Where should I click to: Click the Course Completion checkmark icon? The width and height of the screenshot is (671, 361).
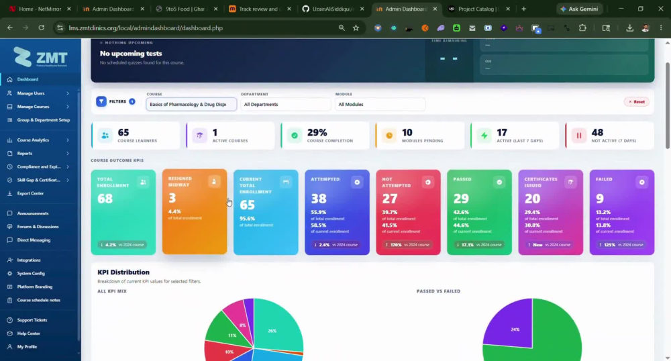[x=295, y=136]
